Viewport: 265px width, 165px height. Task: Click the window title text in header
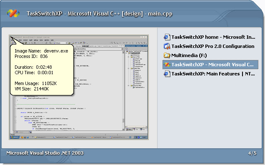99,13
